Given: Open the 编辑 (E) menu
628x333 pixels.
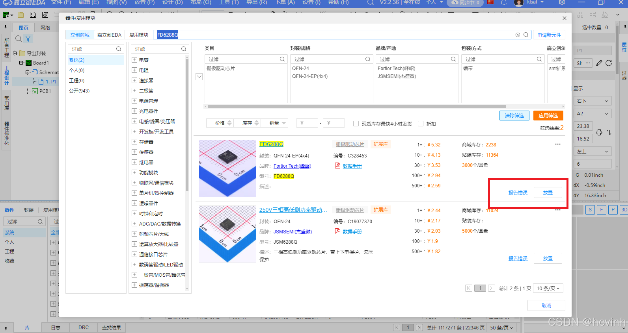Looking at the screenshot, I should [89, 2].
